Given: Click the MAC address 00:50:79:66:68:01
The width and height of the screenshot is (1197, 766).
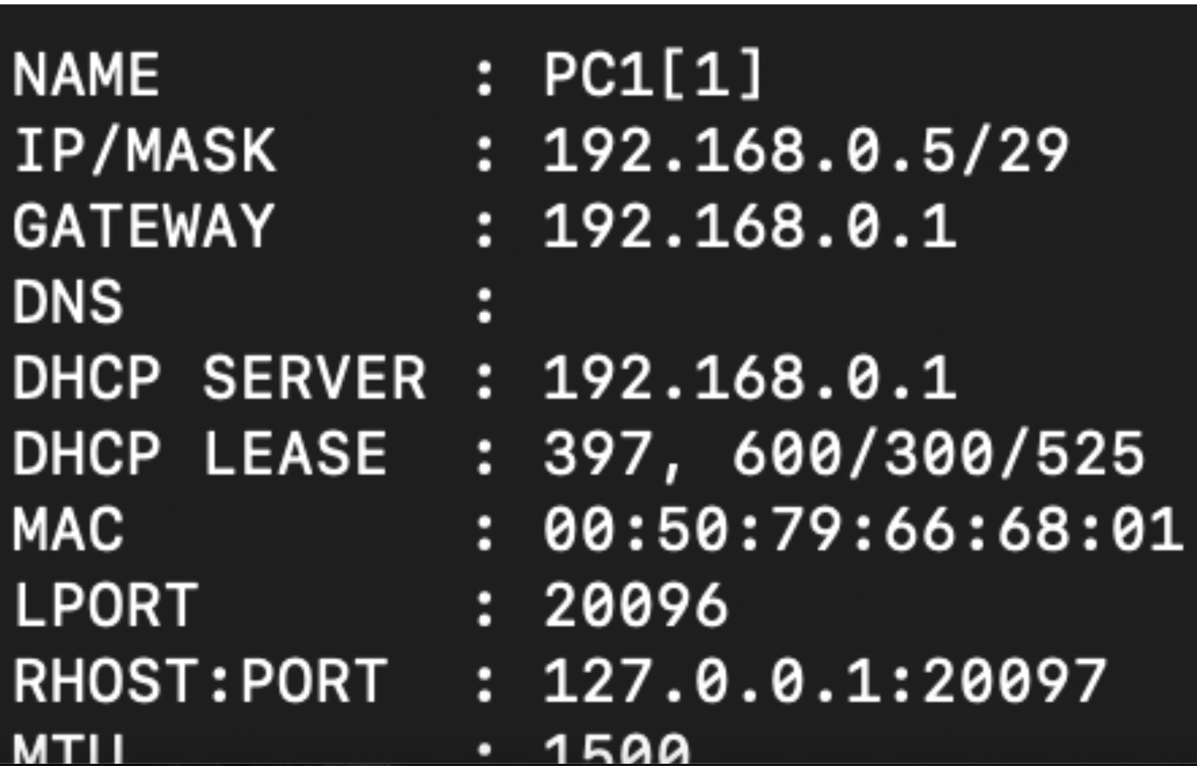Looking at the screenshot, I should [x=862, y=529].
